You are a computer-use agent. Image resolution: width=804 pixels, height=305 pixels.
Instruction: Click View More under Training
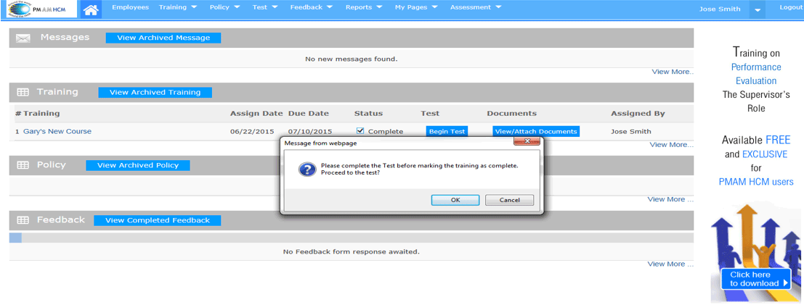click(x=671, y=145)
